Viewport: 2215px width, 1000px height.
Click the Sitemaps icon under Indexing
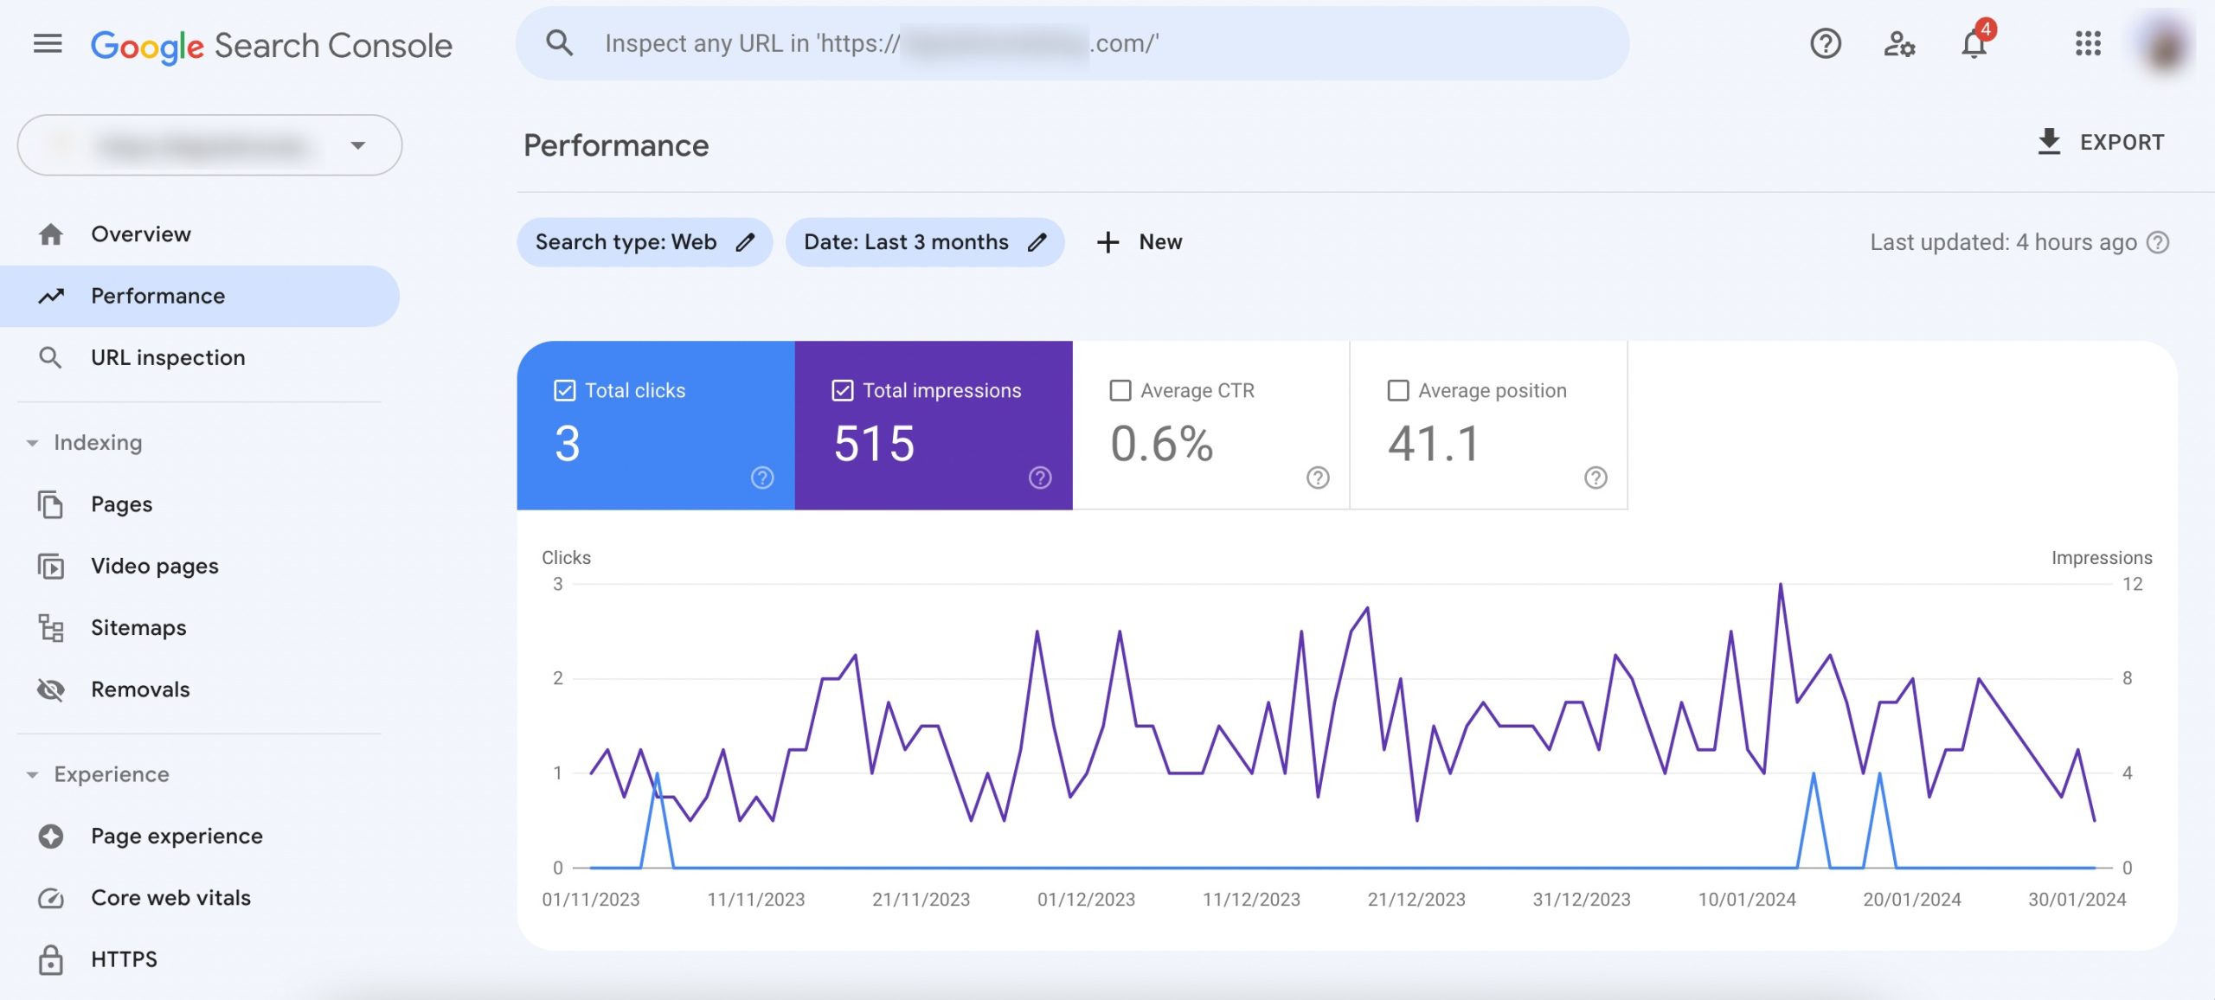(x=48, y=627)
